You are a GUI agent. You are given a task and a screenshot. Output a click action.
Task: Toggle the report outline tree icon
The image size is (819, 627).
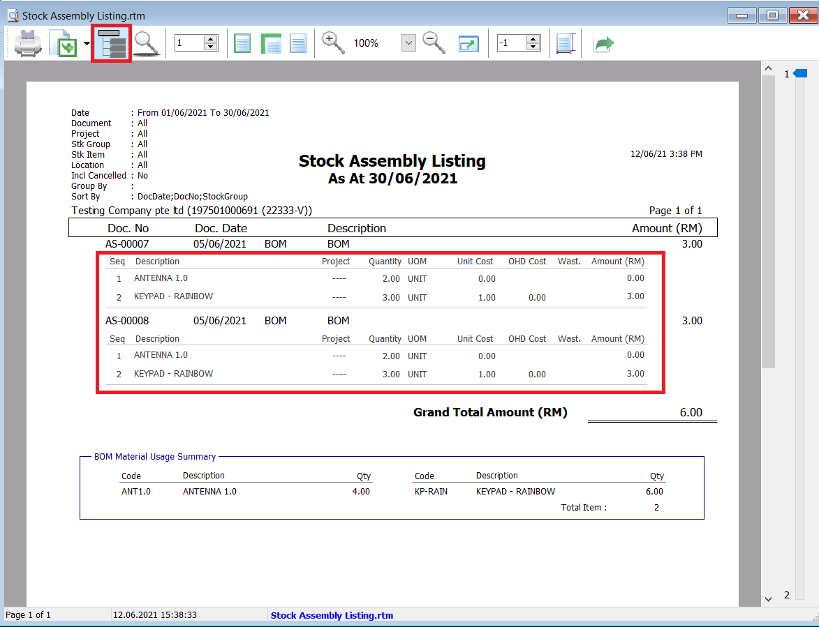click(x=112, y=44)
